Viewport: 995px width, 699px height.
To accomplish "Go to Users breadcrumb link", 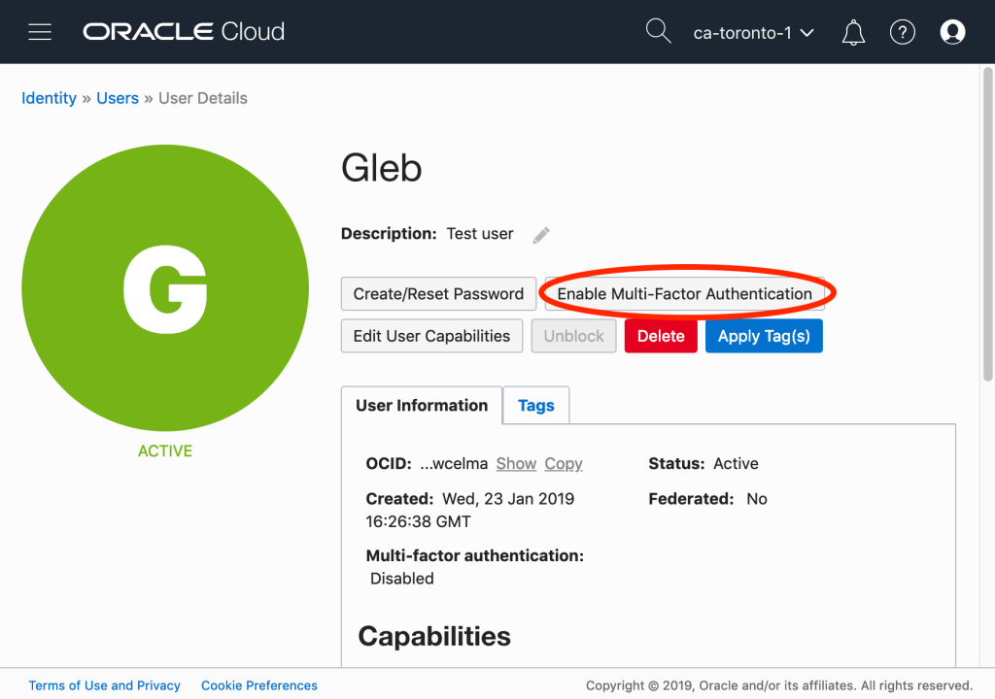I will [118, 98].
